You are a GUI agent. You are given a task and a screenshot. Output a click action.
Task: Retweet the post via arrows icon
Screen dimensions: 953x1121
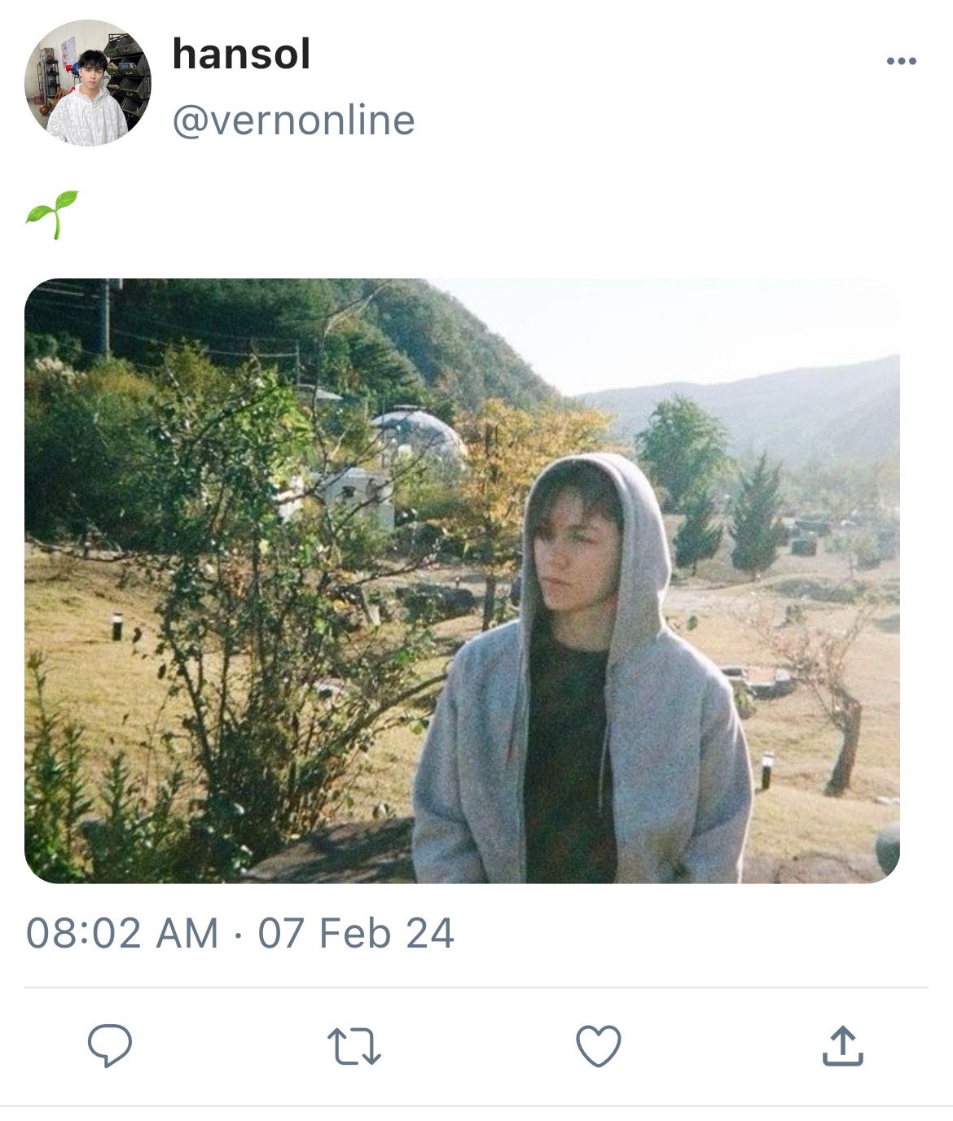pyautogui.click(x=354, y=1046)
